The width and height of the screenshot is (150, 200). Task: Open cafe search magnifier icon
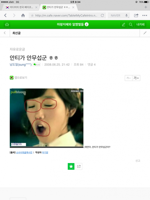tap(131, 24)
